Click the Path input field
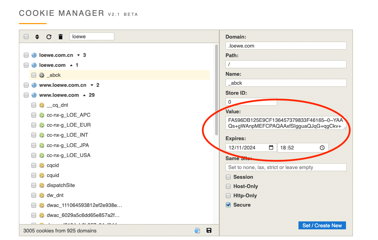378x240 pixels. tap(286, 64)
